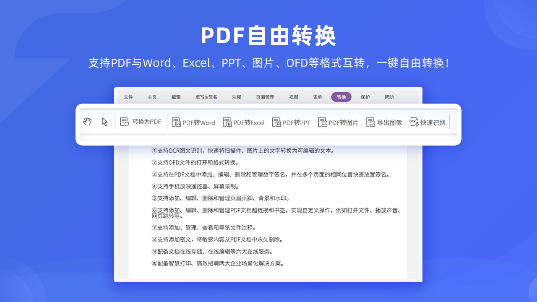
Task: Switch to the 注释 tab
Action: (x=237, y=97)
